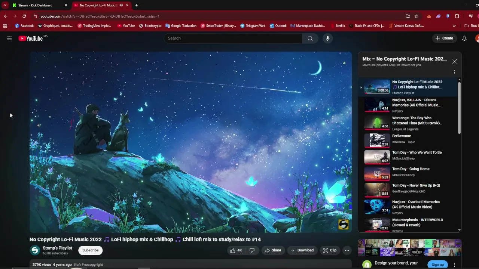This screenshot has width=479, height=269.
Task: Go to the YouTube home logo
Action: click(31, 38)
